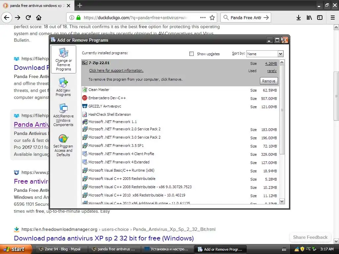The width and height of the screenshot is (339, 254).
Task: Click the green padlock security icon
Action: (78, 18)
